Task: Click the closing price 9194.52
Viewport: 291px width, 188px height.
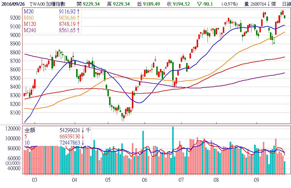Action: click(181, 4)
